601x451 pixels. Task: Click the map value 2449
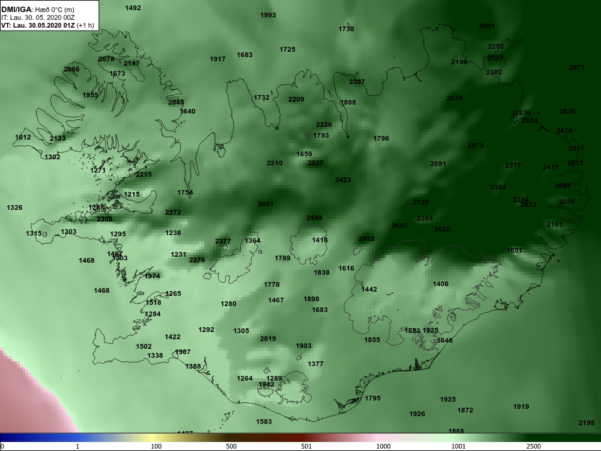314,218
